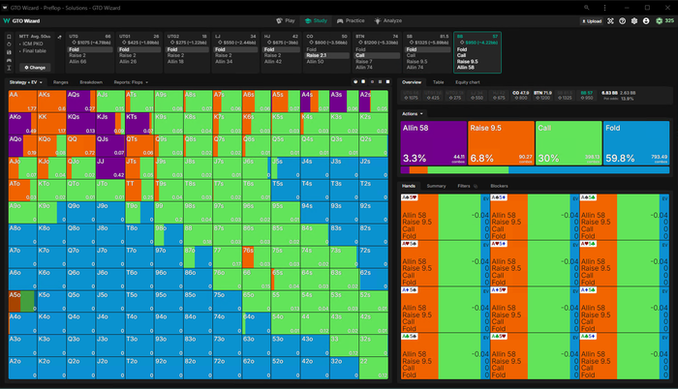678x389 pixels.
Task: Click the GTO Wizard logo
Action: point(21,20)
